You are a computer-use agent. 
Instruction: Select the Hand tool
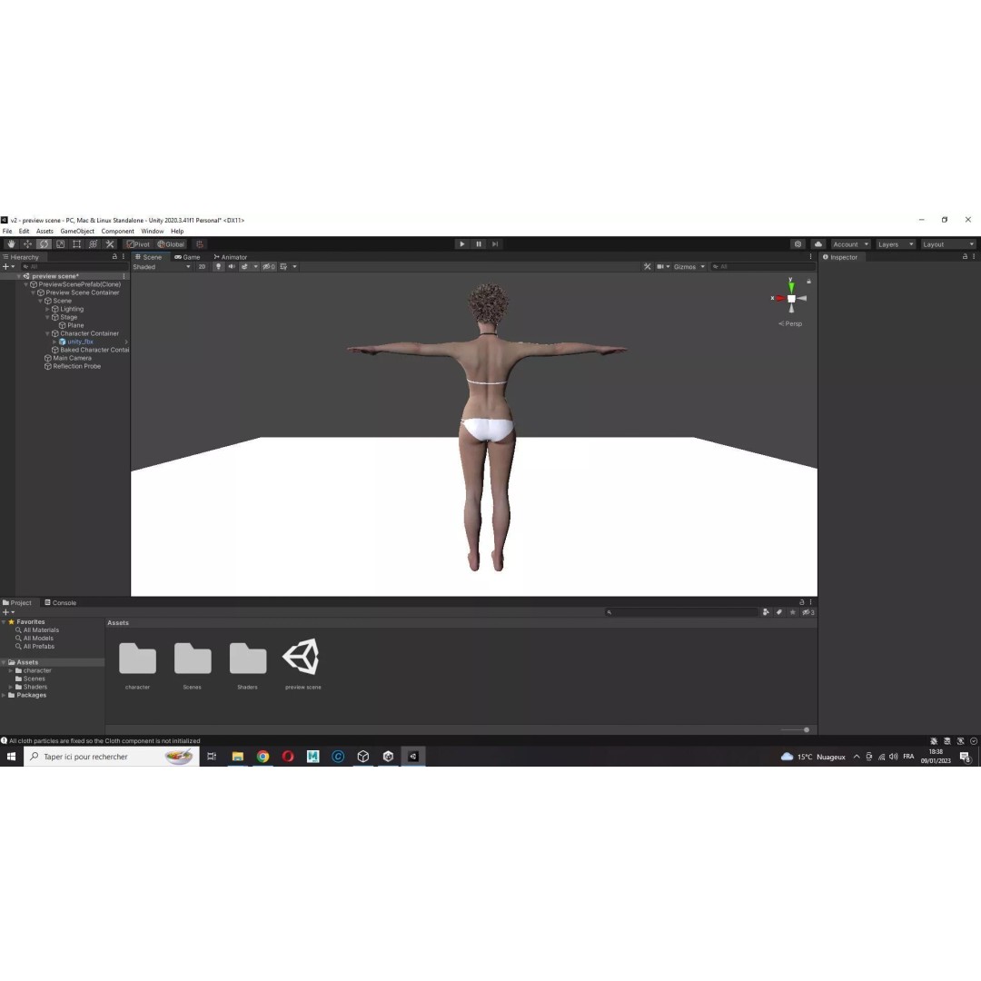tap(11, 244)
